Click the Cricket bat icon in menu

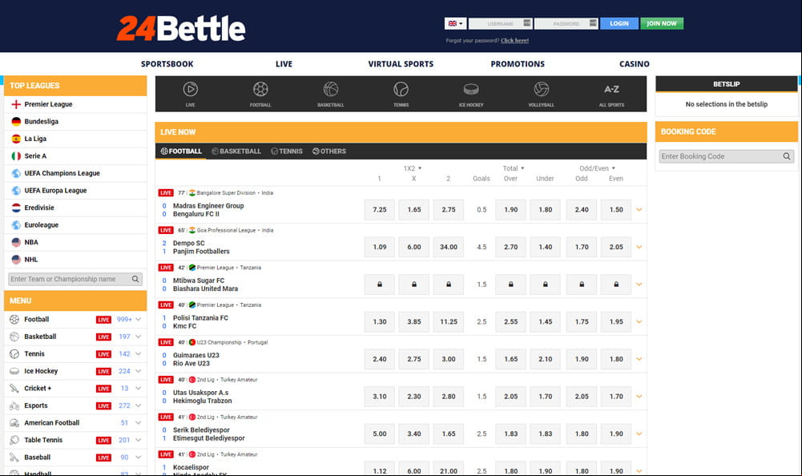(x=14, y=389)
